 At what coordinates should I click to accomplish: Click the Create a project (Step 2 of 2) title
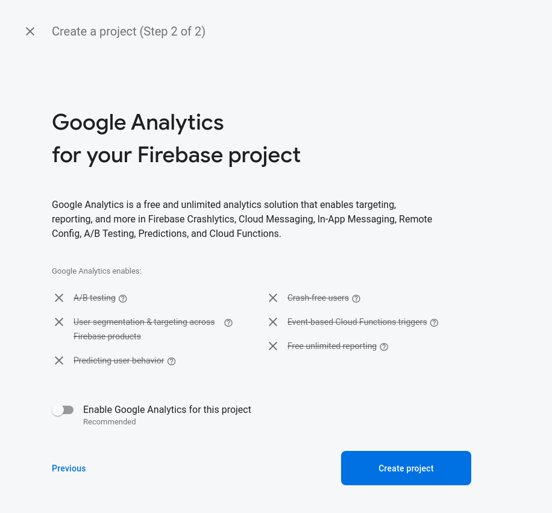pyautogui.click(x=128, y=31)
